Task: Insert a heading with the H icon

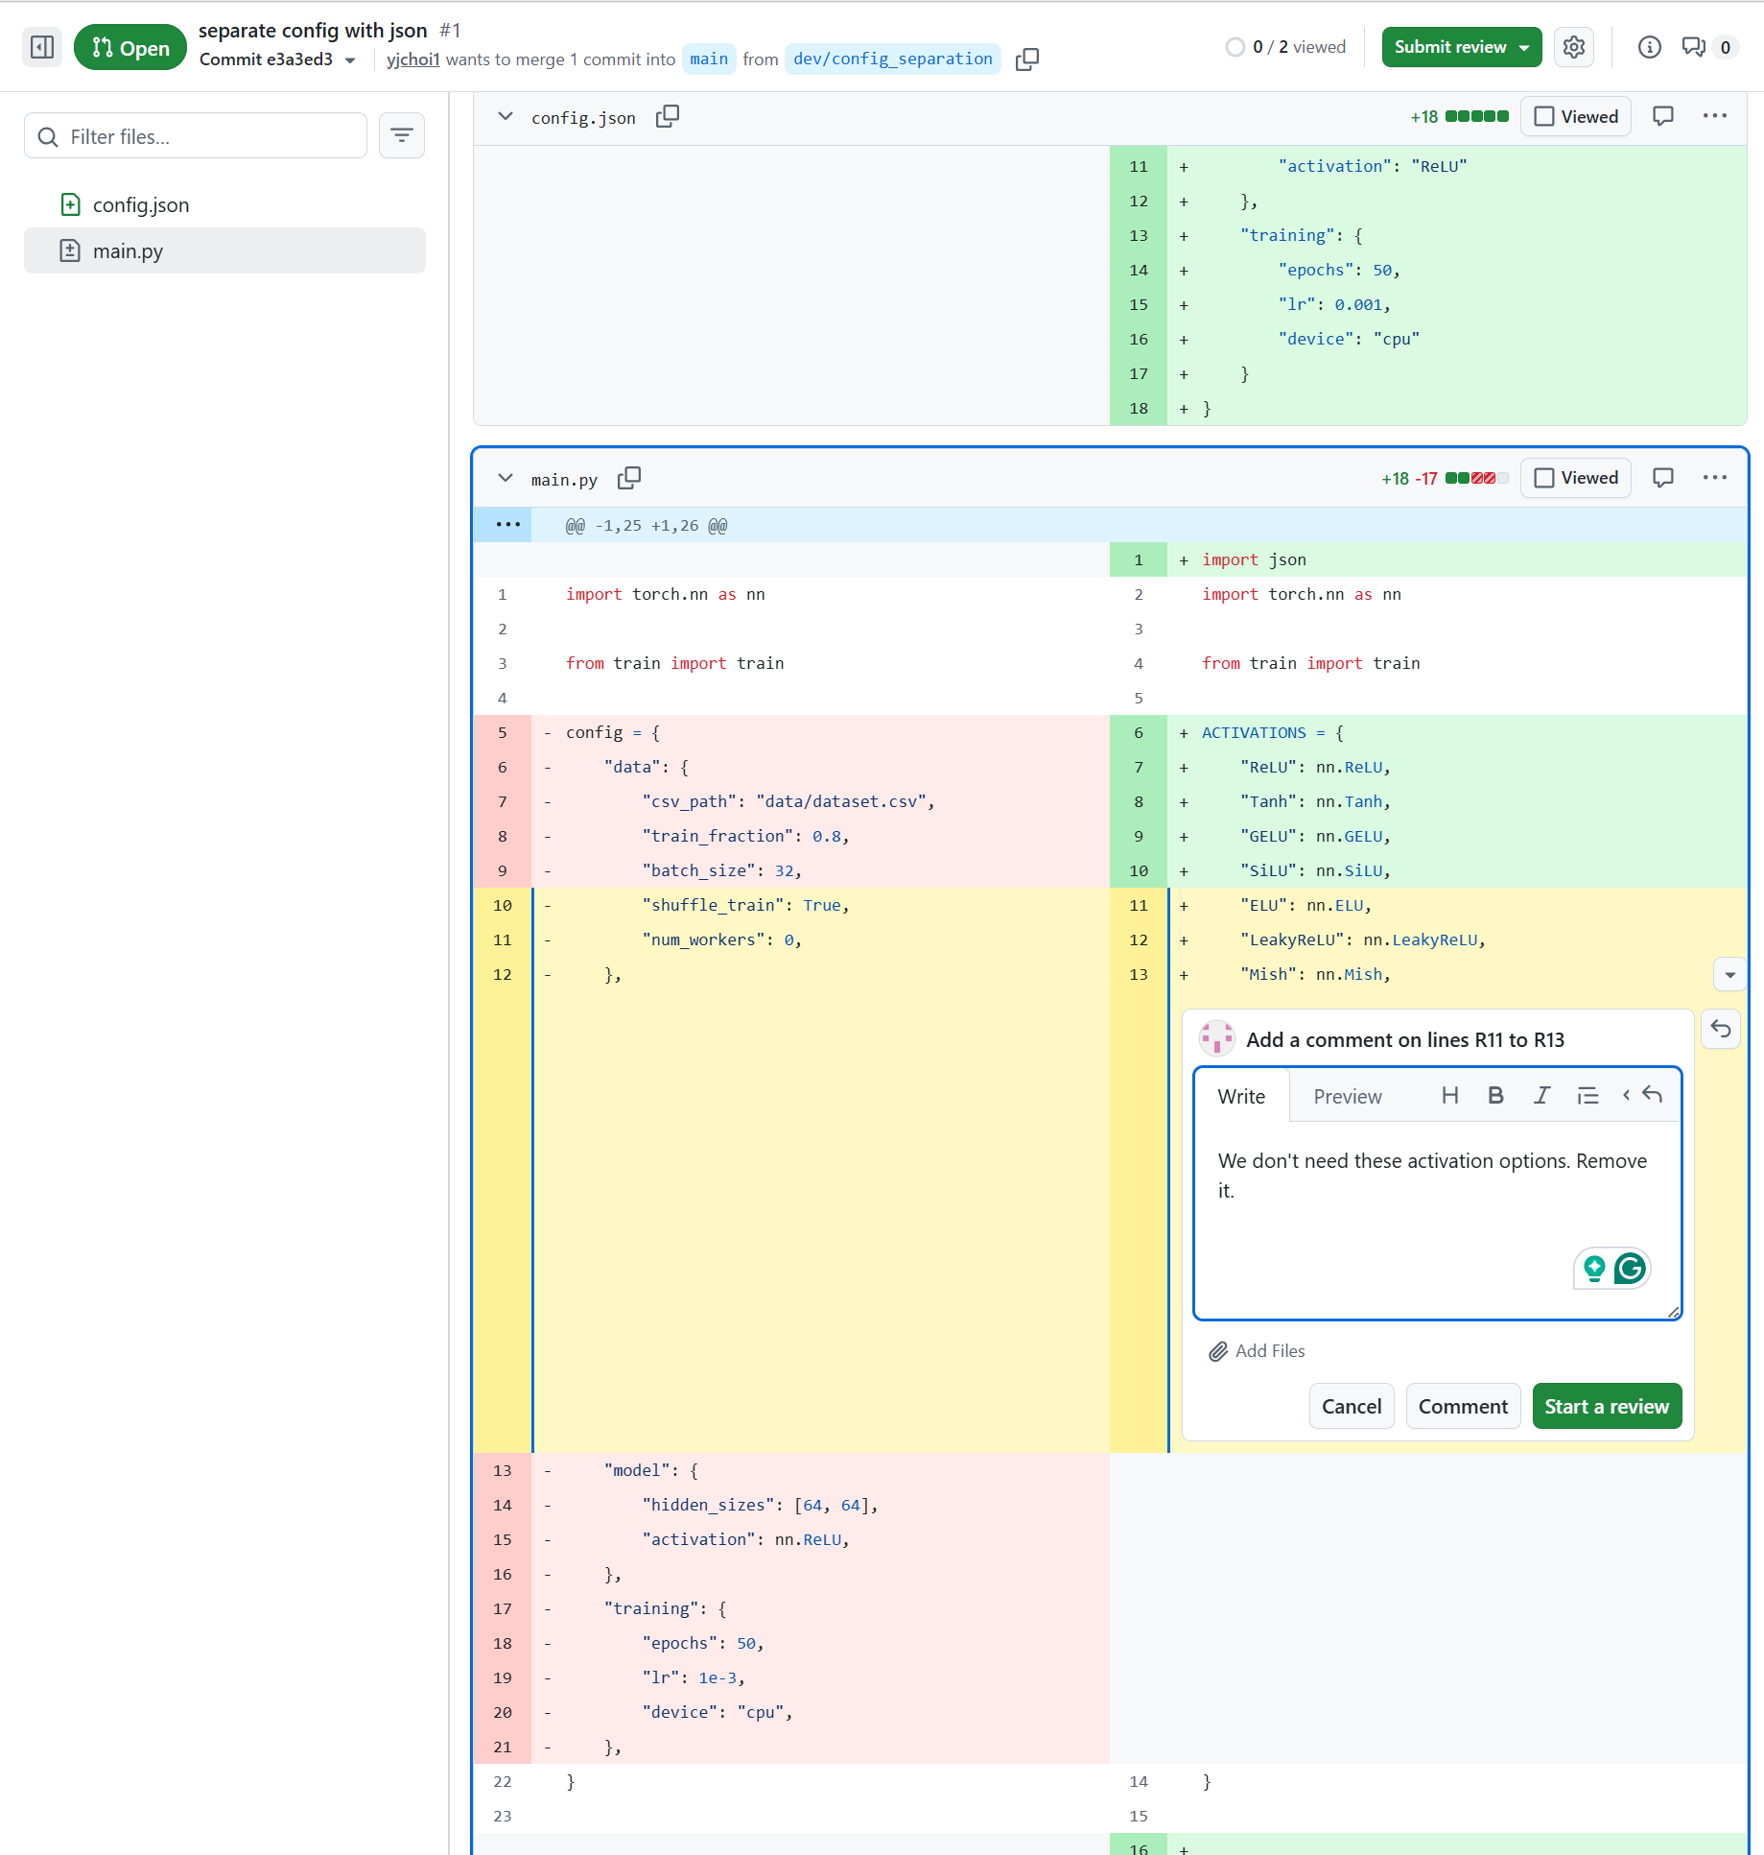Action: pyautogui.click(x=1449, y=1096)
